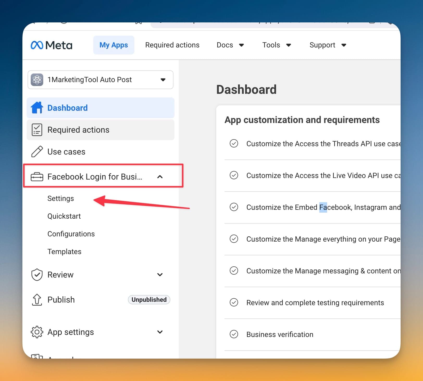Expand the Review section chevron

click(x=160, y=275)
